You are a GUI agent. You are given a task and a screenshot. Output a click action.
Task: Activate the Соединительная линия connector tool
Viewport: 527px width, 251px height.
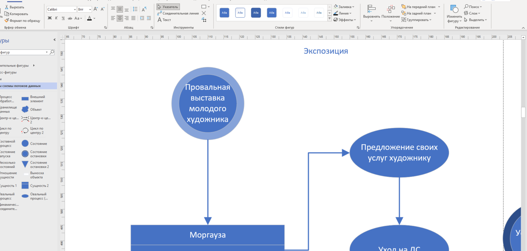178,13
